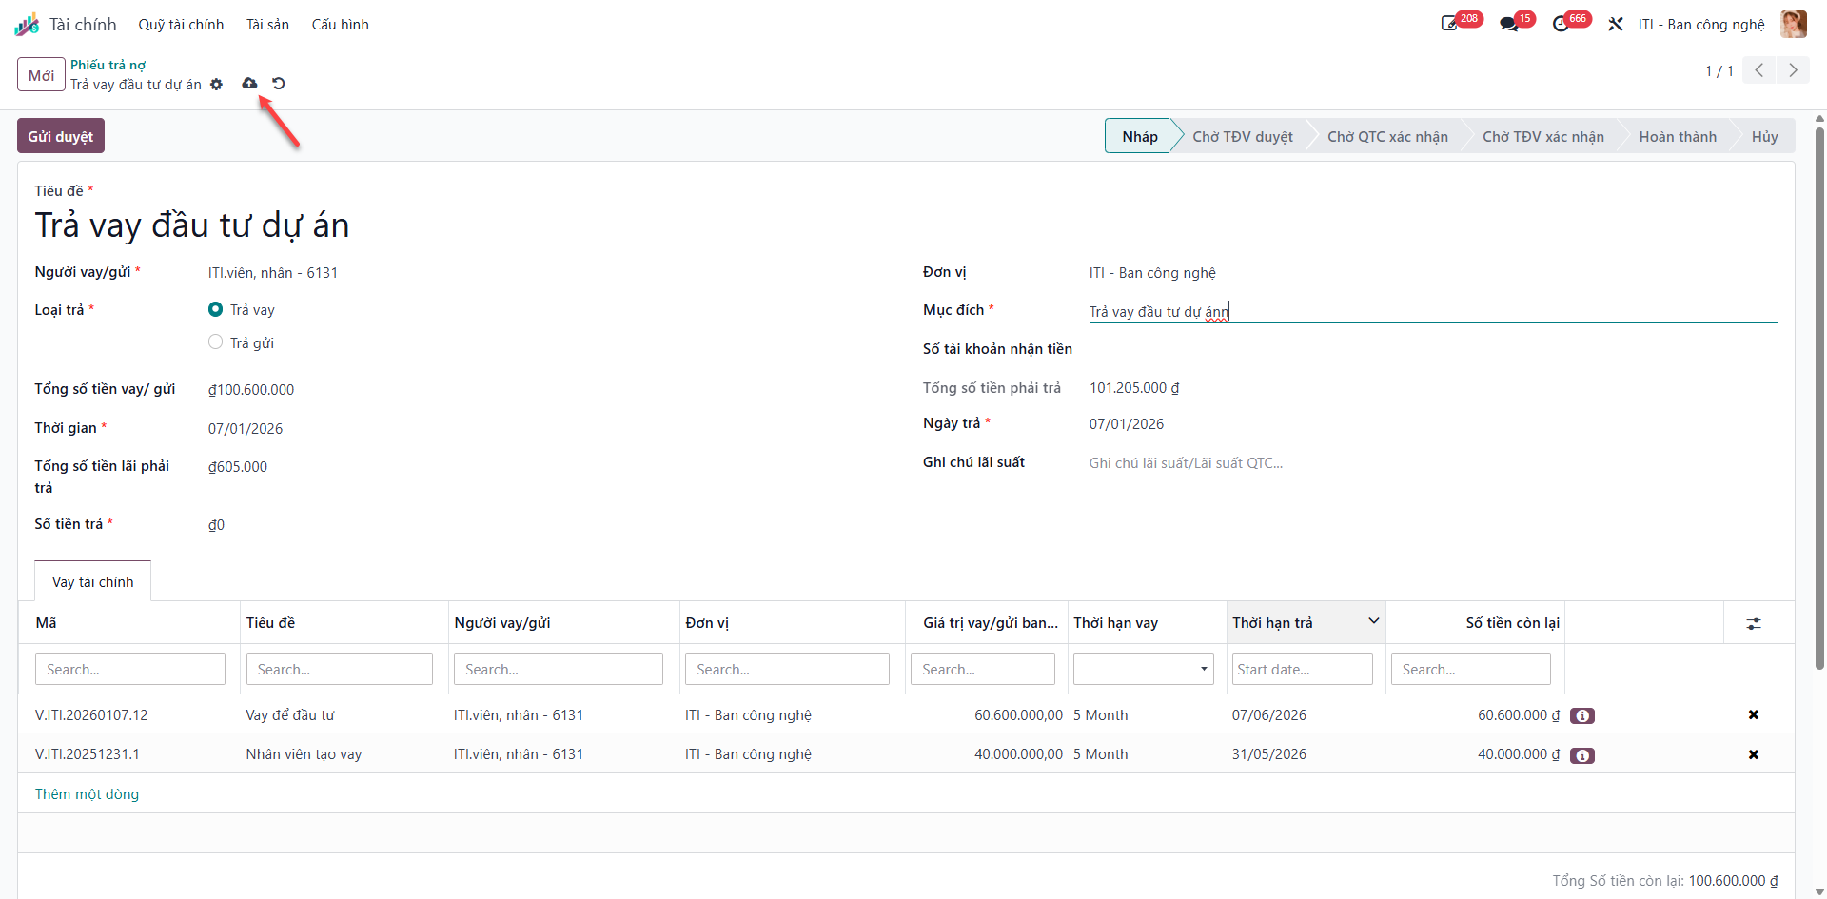1827x899 pixels.
Task: Click the Gửi duyệt button
Action: coord(61,136)
